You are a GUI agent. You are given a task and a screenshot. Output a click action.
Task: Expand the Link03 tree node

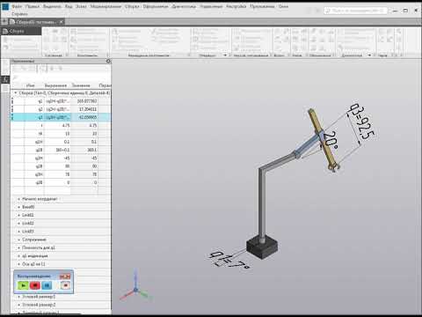tap(19, 232)
